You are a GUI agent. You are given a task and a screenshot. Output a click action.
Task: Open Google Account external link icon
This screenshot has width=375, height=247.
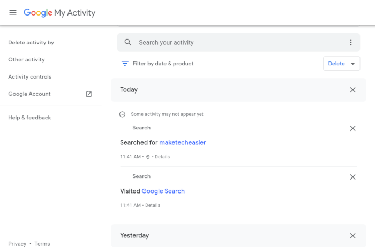[89, 94]
